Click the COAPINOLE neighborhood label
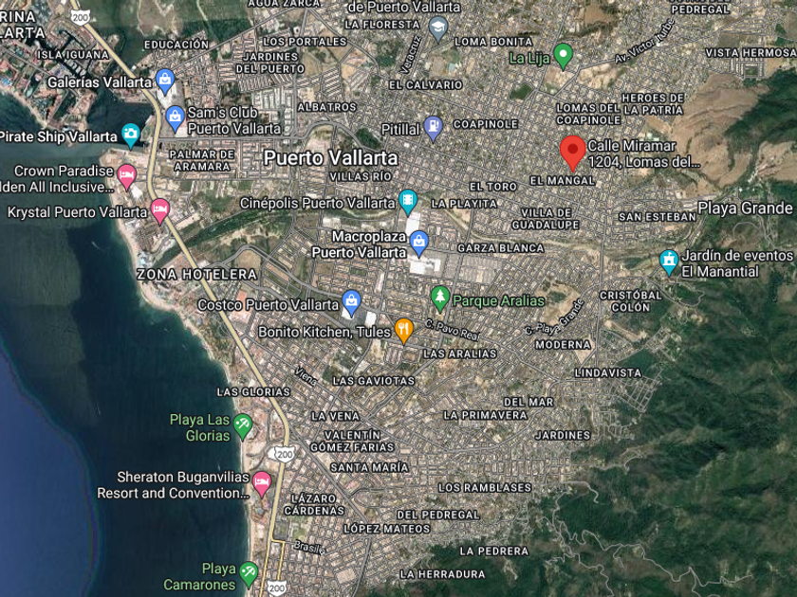 click(486, 124)
